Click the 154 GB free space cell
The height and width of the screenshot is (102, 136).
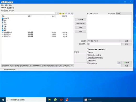point(65,36)
